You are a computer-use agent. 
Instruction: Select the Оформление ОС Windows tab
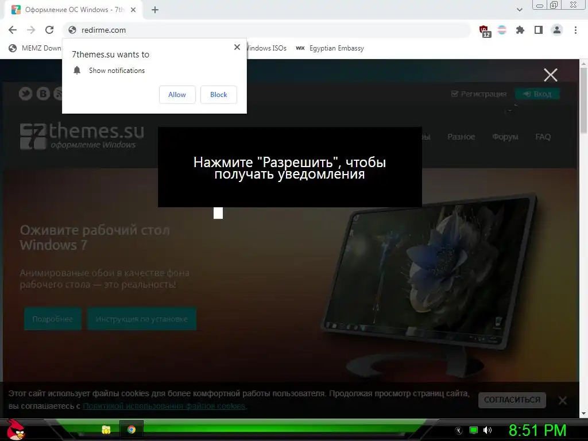point(73,10)
